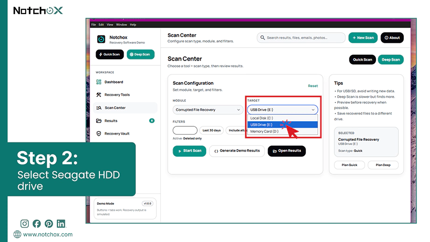The image size is (430, 242).
Task: Click the Dashboard grid icon
Action: (x=99, y=82)
